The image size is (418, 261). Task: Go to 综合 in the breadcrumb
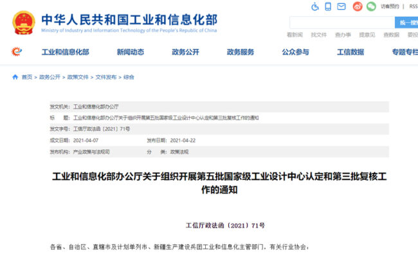[x=129, y=77]
